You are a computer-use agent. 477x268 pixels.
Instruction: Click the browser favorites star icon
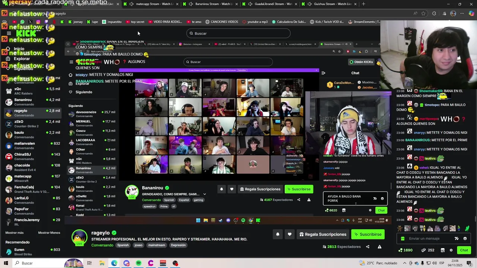click(x=423, y=13)
